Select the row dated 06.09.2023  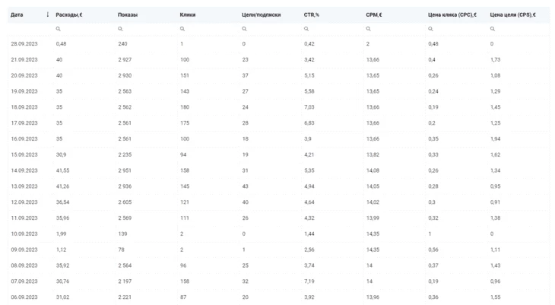[279, 297]
